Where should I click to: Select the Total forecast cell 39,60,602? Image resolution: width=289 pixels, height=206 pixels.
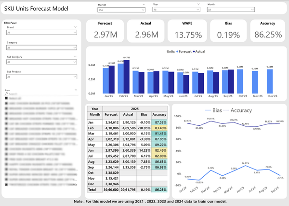pyautogui.click(x=111, y=190)
